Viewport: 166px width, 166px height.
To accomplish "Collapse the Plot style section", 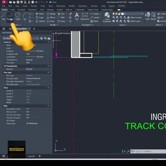I will [x=48, y=73].
